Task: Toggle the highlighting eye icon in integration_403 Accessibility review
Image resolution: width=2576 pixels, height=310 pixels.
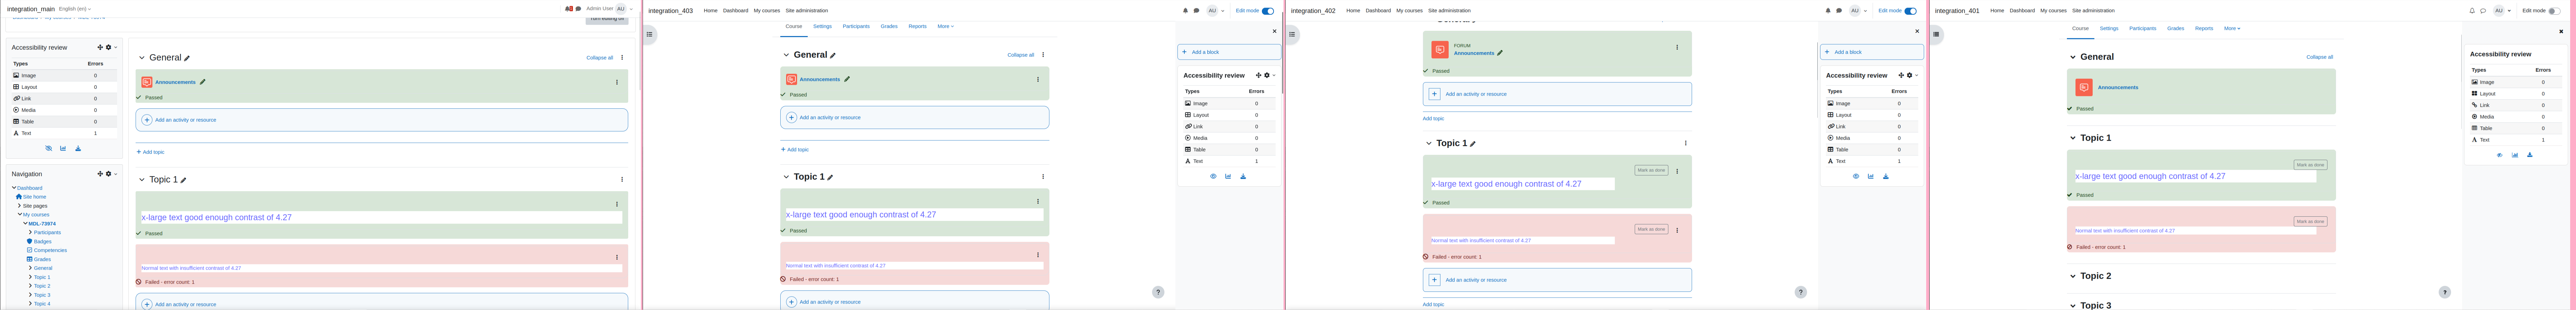Action: coord(1213,176)
